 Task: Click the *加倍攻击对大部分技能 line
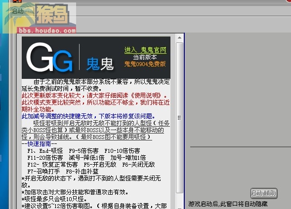coord(75,192)
